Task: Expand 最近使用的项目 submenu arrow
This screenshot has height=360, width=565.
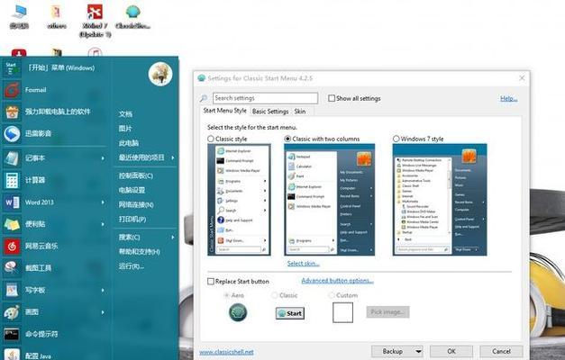Action: point(173,157)
